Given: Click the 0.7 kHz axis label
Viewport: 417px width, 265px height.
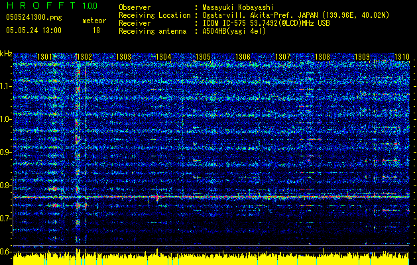Looking at the screenshot, I should pyautogui.click(x=6, y=219).
